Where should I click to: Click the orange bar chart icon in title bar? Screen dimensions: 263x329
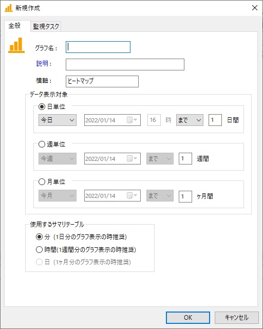click(x=9, y=8)
